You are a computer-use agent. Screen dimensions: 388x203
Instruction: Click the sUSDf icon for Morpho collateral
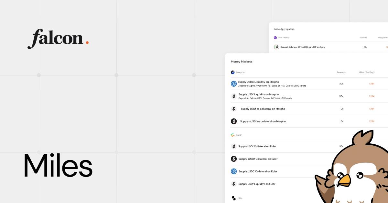[x=234, y=121]
